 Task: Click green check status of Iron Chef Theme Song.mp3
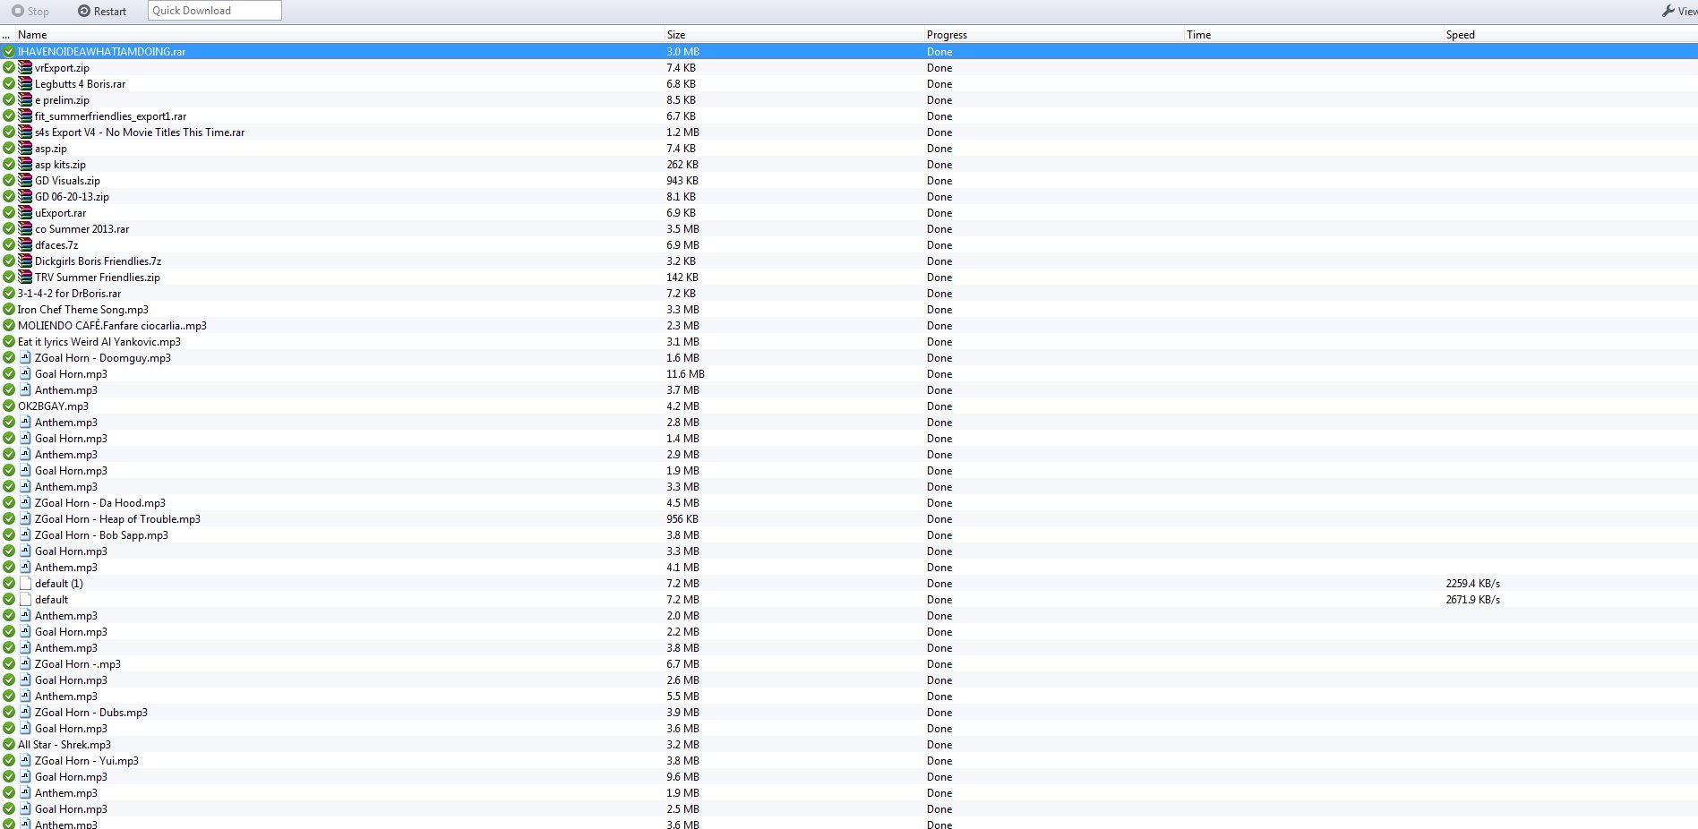coord(9,310)
